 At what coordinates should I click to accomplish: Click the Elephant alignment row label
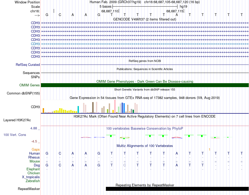click(33, 169)
